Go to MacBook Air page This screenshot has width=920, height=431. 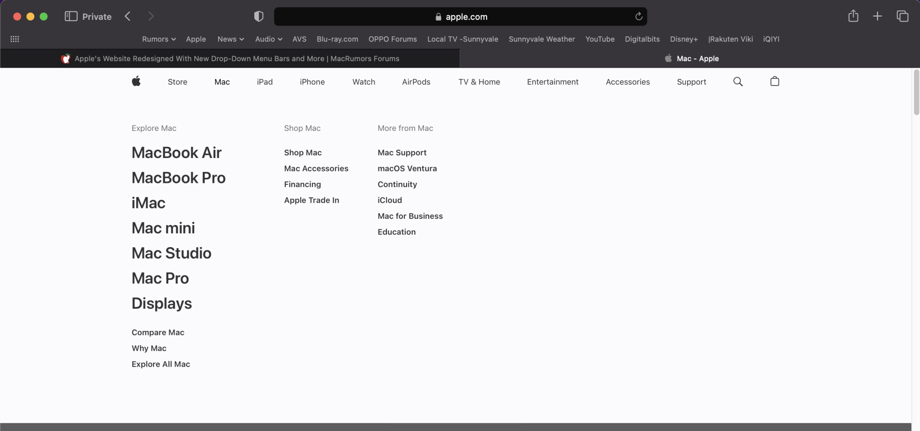pos(177,153)
